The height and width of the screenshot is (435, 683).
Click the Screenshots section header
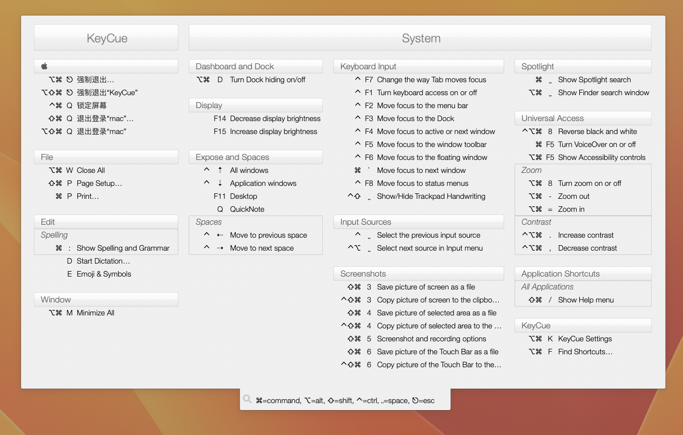pos(419,274)
